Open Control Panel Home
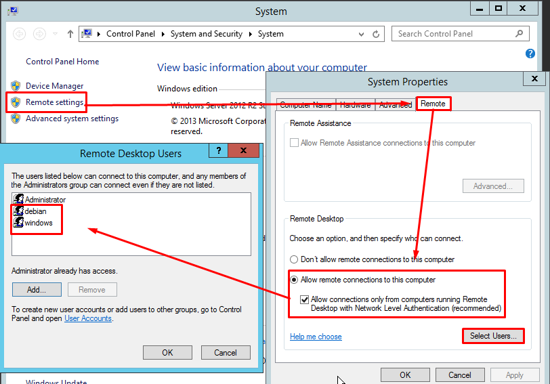Viewport: 550px width, 384px height. click(62, 62)
